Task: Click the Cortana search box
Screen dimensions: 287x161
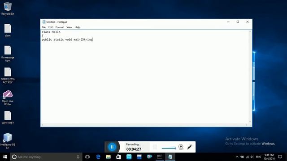Action: pos(46,157)
